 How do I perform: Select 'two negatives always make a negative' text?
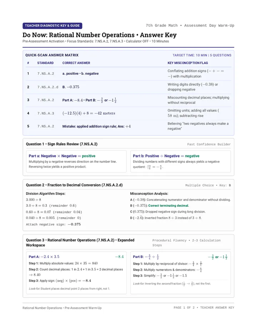click(x=198, y=126)
